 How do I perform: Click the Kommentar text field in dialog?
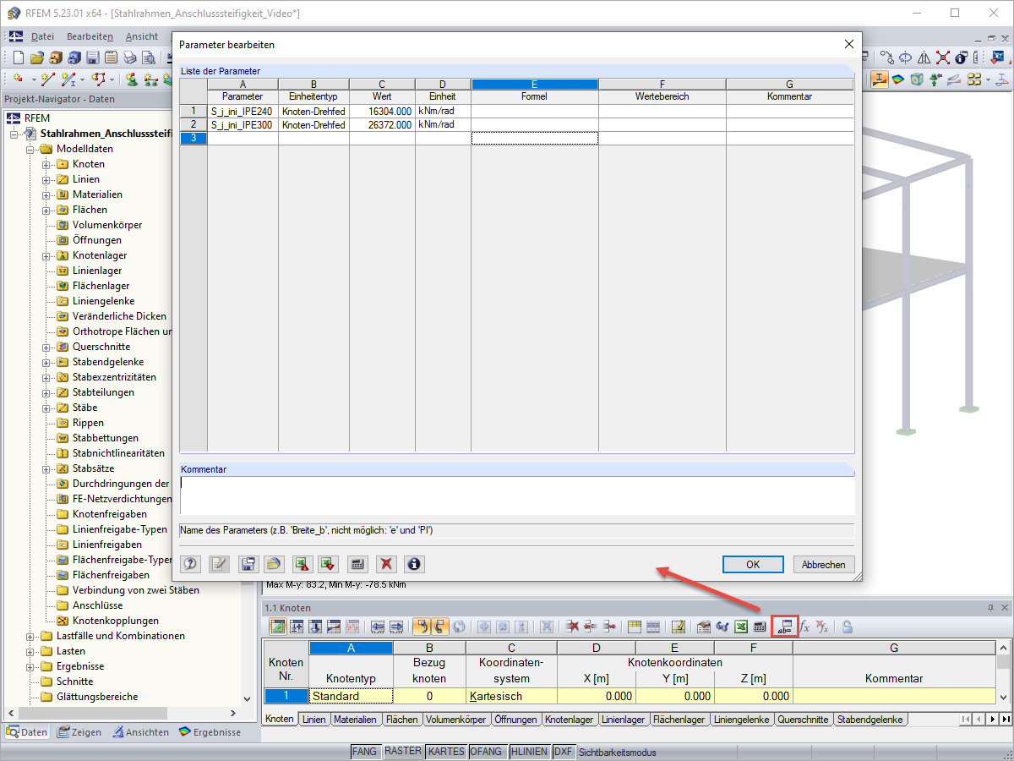[517, 495]
